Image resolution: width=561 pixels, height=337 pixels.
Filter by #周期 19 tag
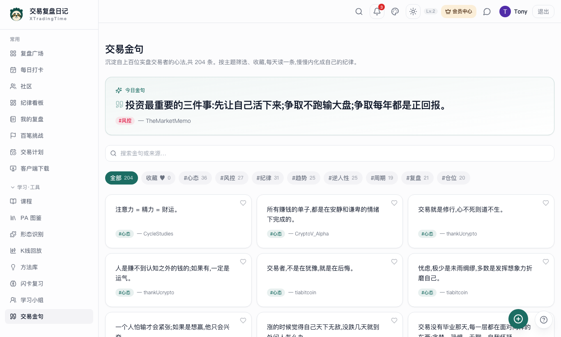point(382,178)
